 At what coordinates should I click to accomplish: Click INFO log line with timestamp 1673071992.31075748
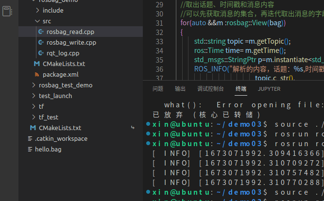pyautogui.click(x=238, y=173)
